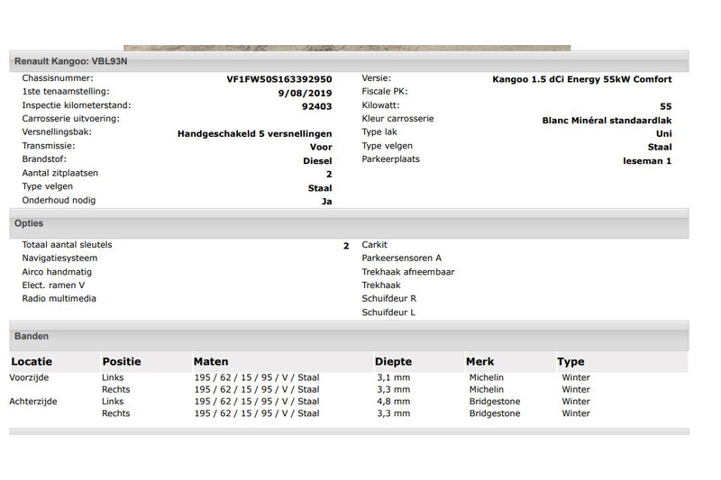Click the Navigatiesysteem option
The image size is (721, 480).
pos(59,258)
